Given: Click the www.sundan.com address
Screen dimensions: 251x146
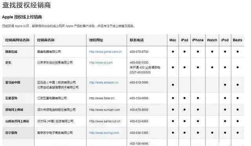Looking at the screenshot, I should [x=105, y=110].
